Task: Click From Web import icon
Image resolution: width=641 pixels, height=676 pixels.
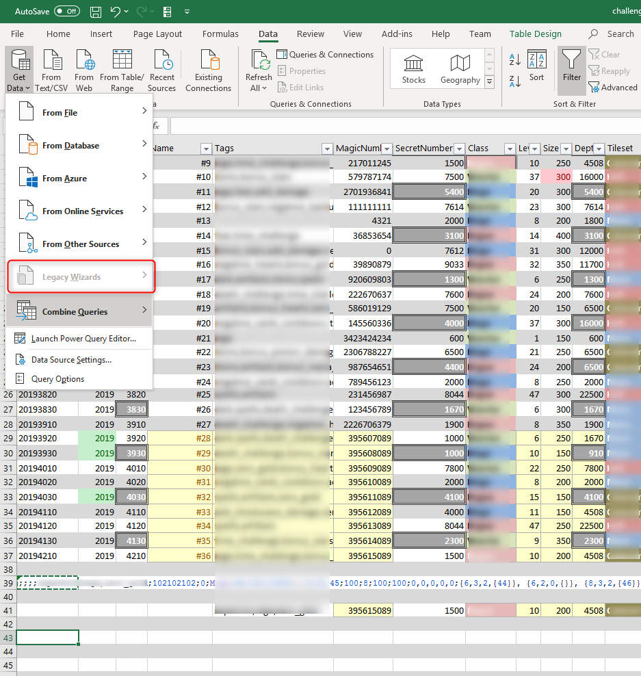Action: pyautogui.click(x=83, y=70)
